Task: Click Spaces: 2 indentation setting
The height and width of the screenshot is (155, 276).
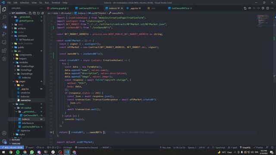Action: (x=192, y=147)
